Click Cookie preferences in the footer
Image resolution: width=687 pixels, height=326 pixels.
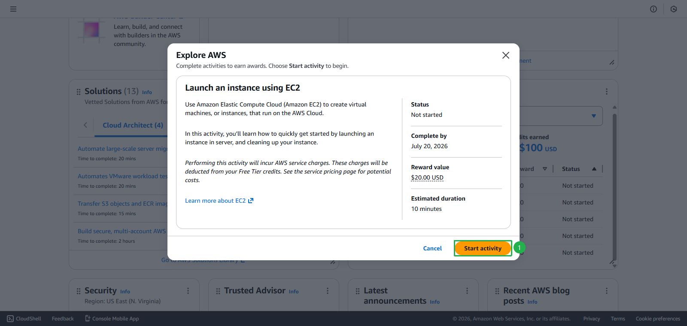(x=658, y=319)
